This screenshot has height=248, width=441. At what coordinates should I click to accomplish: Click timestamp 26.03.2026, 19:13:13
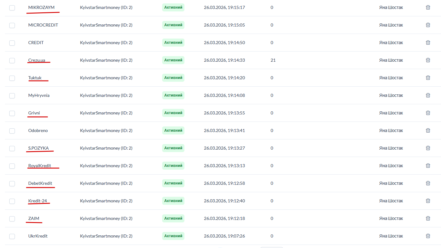click(224, 166)
